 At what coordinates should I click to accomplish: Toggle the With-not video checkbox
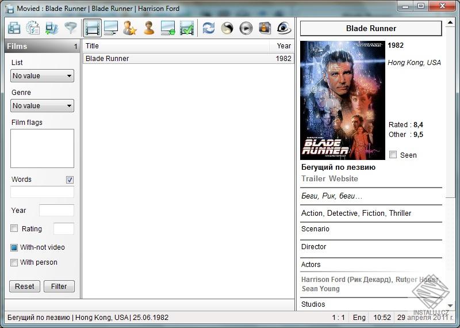14,247
